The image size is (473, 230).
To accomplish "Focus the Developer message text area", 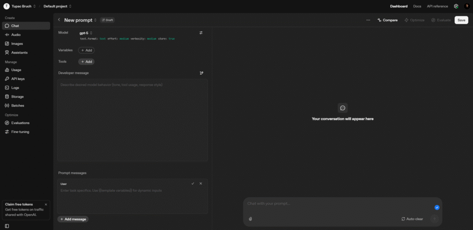I will 133,120.
